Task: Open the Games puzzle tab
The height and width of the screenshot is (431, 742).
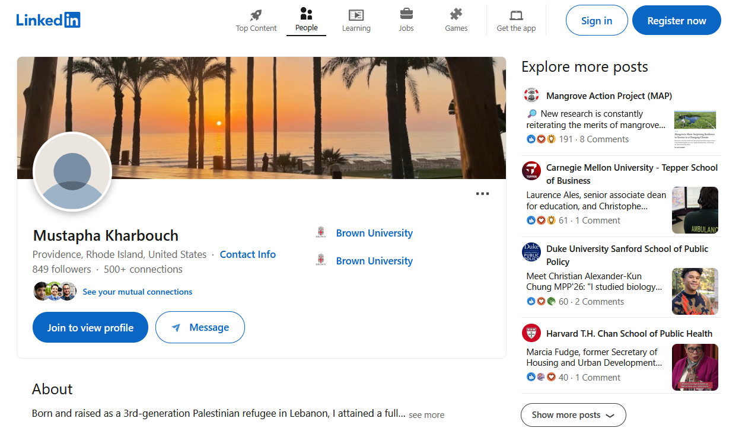Action: pyautogui.click(x=456, y=20)
